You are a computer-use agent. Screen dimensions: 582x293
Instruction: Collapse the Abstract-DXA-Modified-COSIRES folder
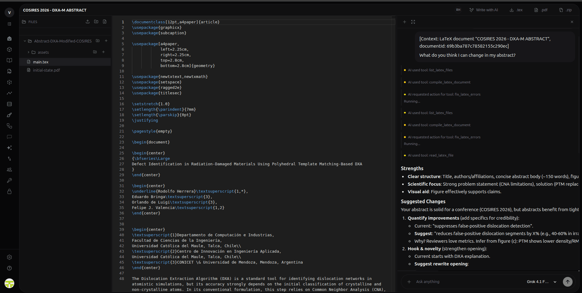25,41
